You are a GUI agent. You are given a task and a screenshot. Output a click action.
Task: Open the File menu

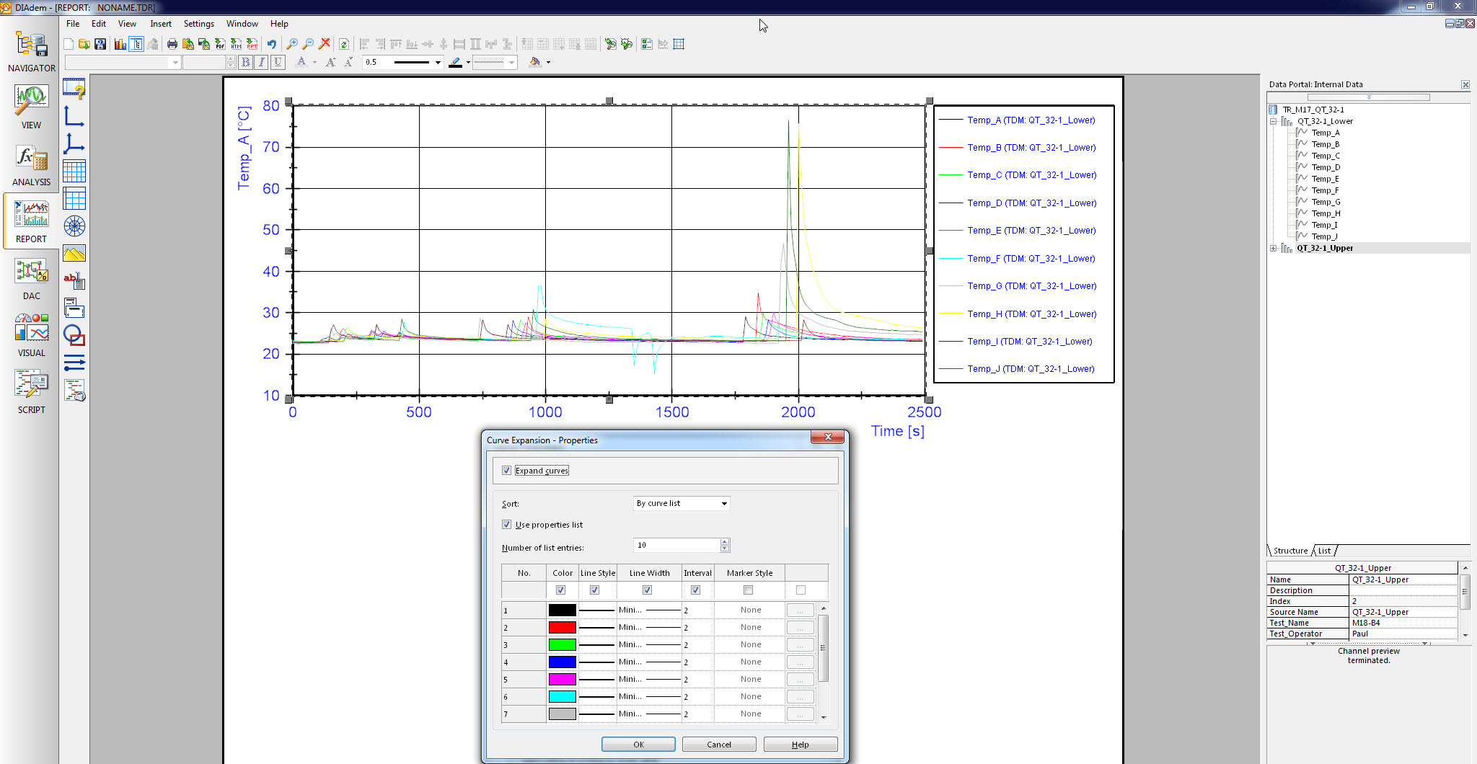73,24
